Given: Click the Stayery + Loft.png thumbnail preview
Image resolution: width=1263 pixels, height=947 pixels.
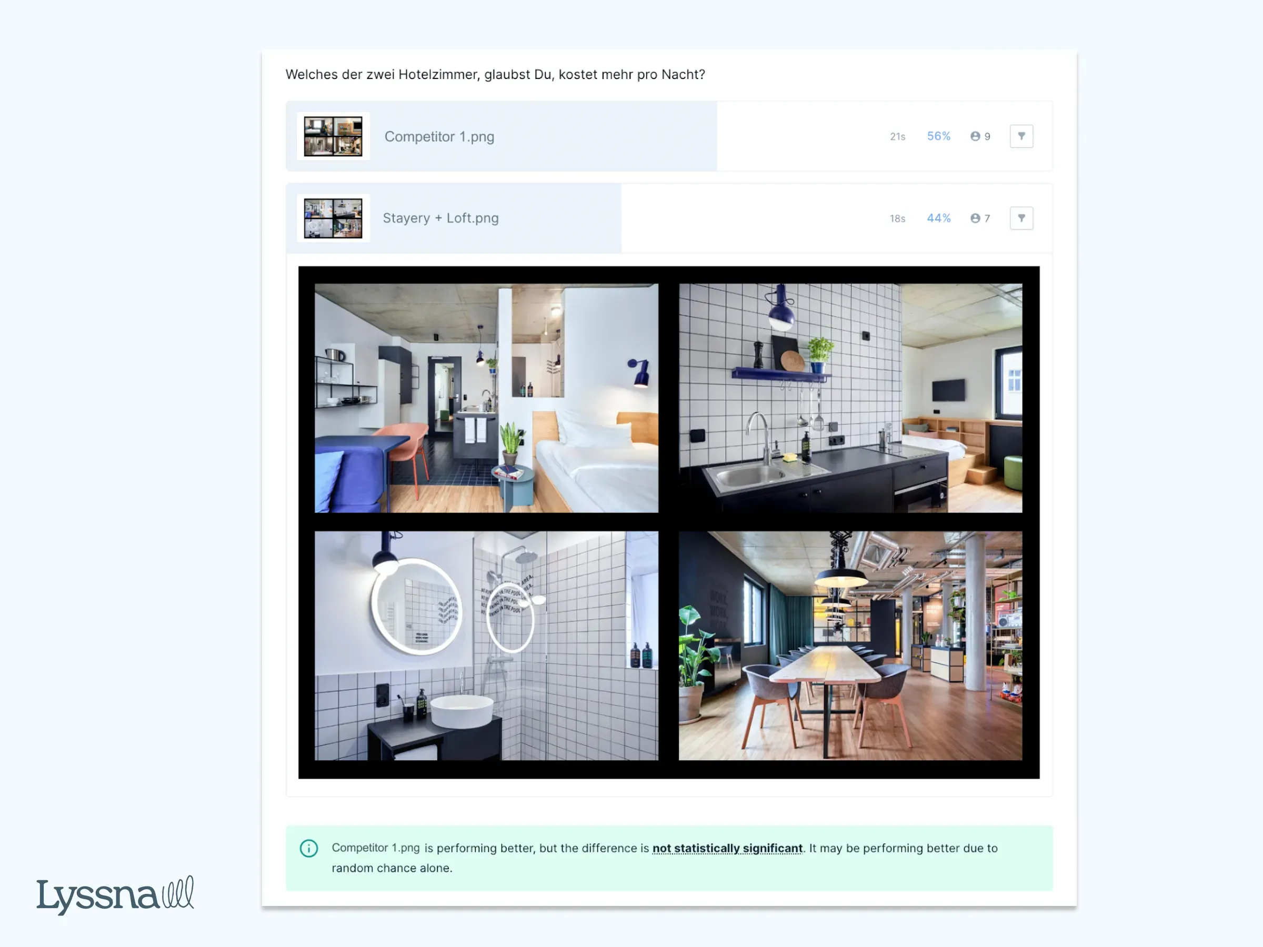Looking at the screenshot, I should (333, 217).
